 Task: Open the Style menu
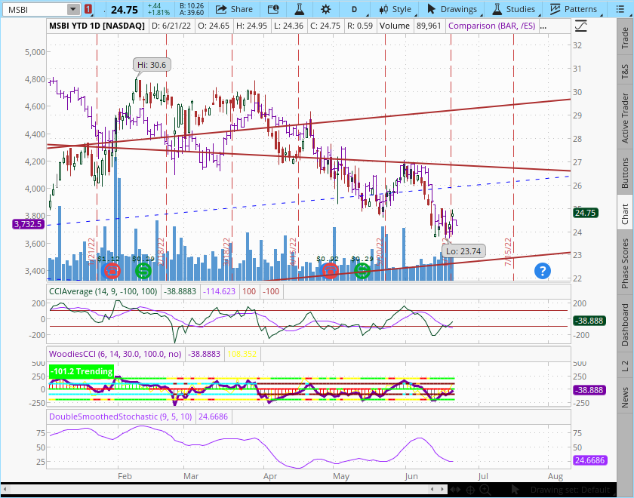pyautogui.click(x=394, y=9)
